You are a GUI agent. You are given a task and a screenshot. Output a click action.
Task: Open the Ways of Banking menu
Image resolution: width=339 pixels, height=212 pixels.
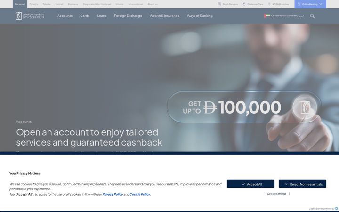[x=200, y=16]
